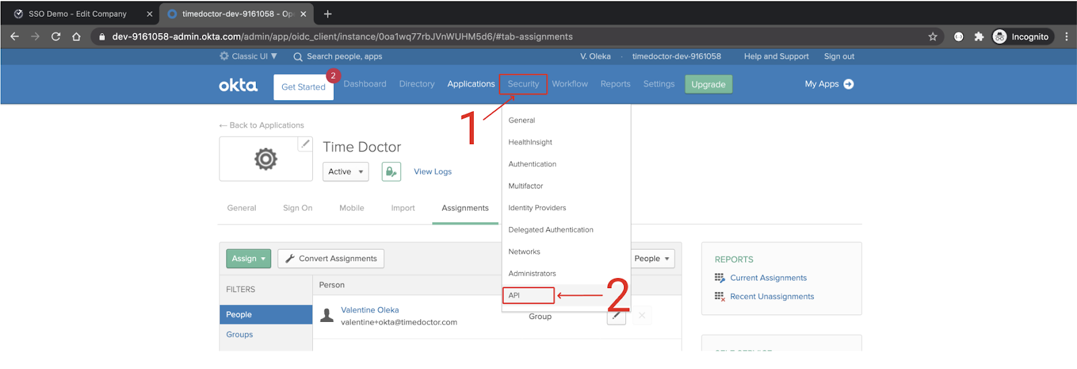Open a new browser tab
This screenshot has height=369, width=1077.
(x=328, y=13)
